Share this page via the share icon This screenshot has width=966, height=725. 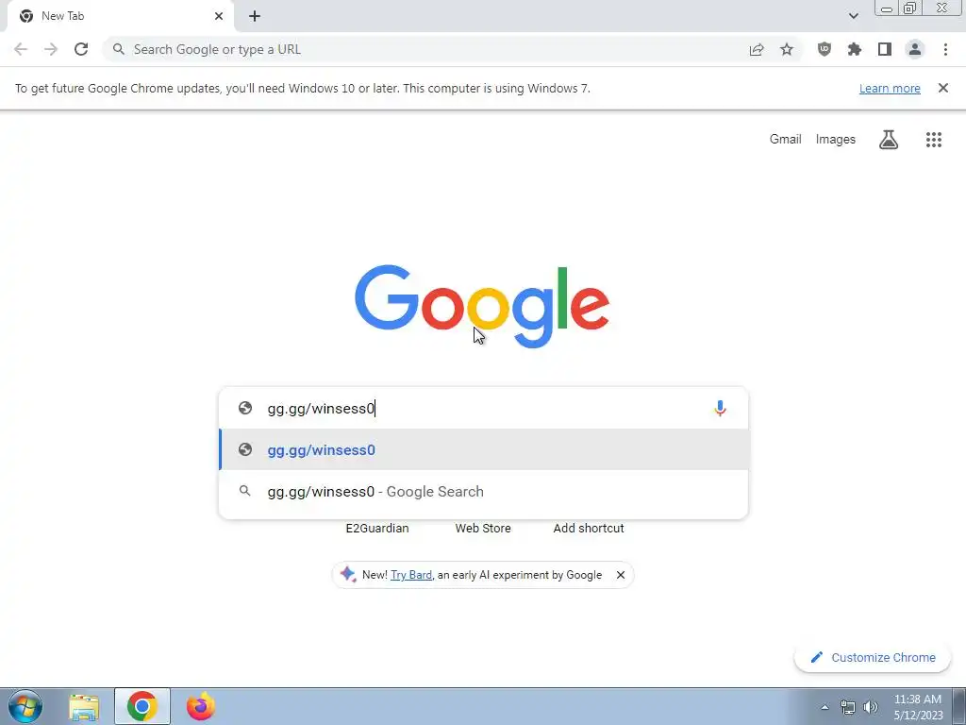click(x=757, y=49)
